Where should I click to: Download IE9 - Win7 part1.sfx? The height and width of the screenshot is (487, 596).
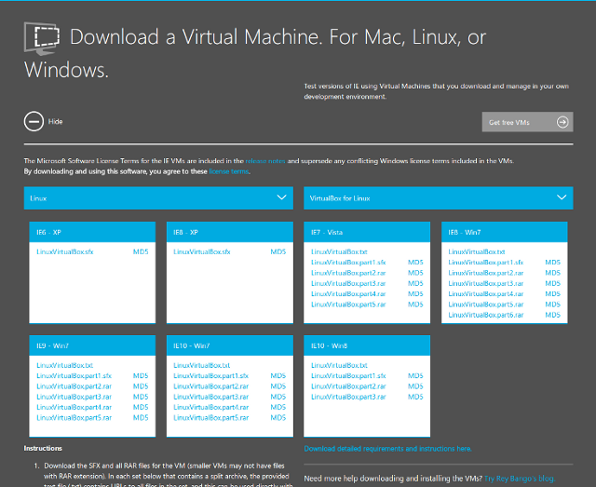point(74,375)
